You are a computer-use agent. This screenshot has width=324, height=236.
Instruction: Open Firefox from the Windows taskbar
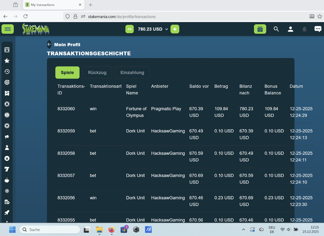pyautogui.click(x=111, y=230)
